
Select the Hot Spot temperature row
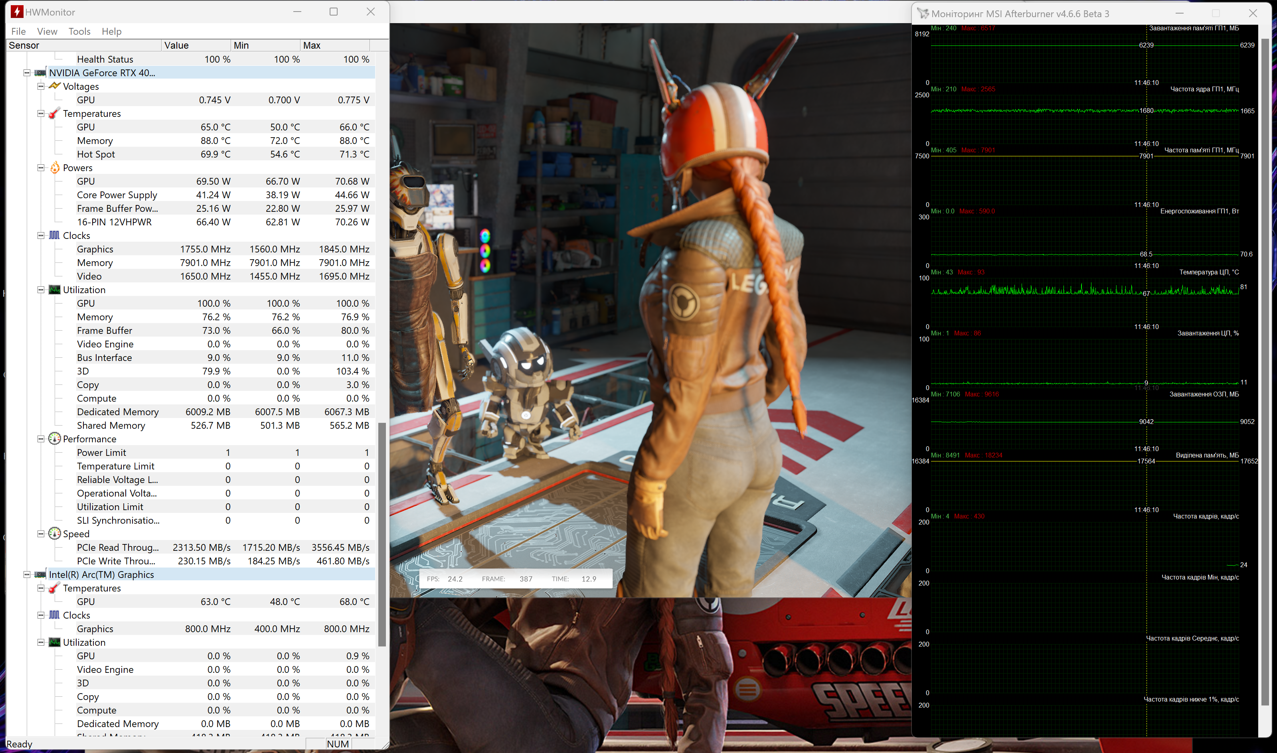[x=96, y=154]
